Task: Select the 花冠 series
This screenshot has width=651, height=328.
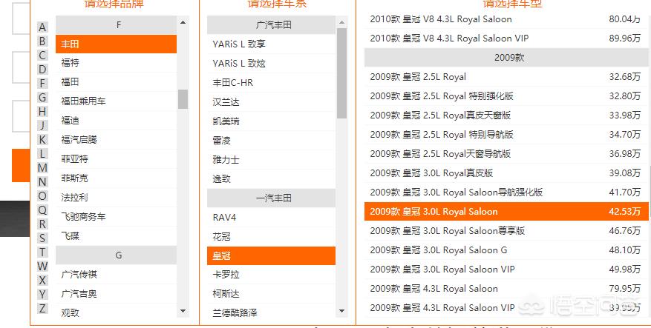Action: coord(271,237)
